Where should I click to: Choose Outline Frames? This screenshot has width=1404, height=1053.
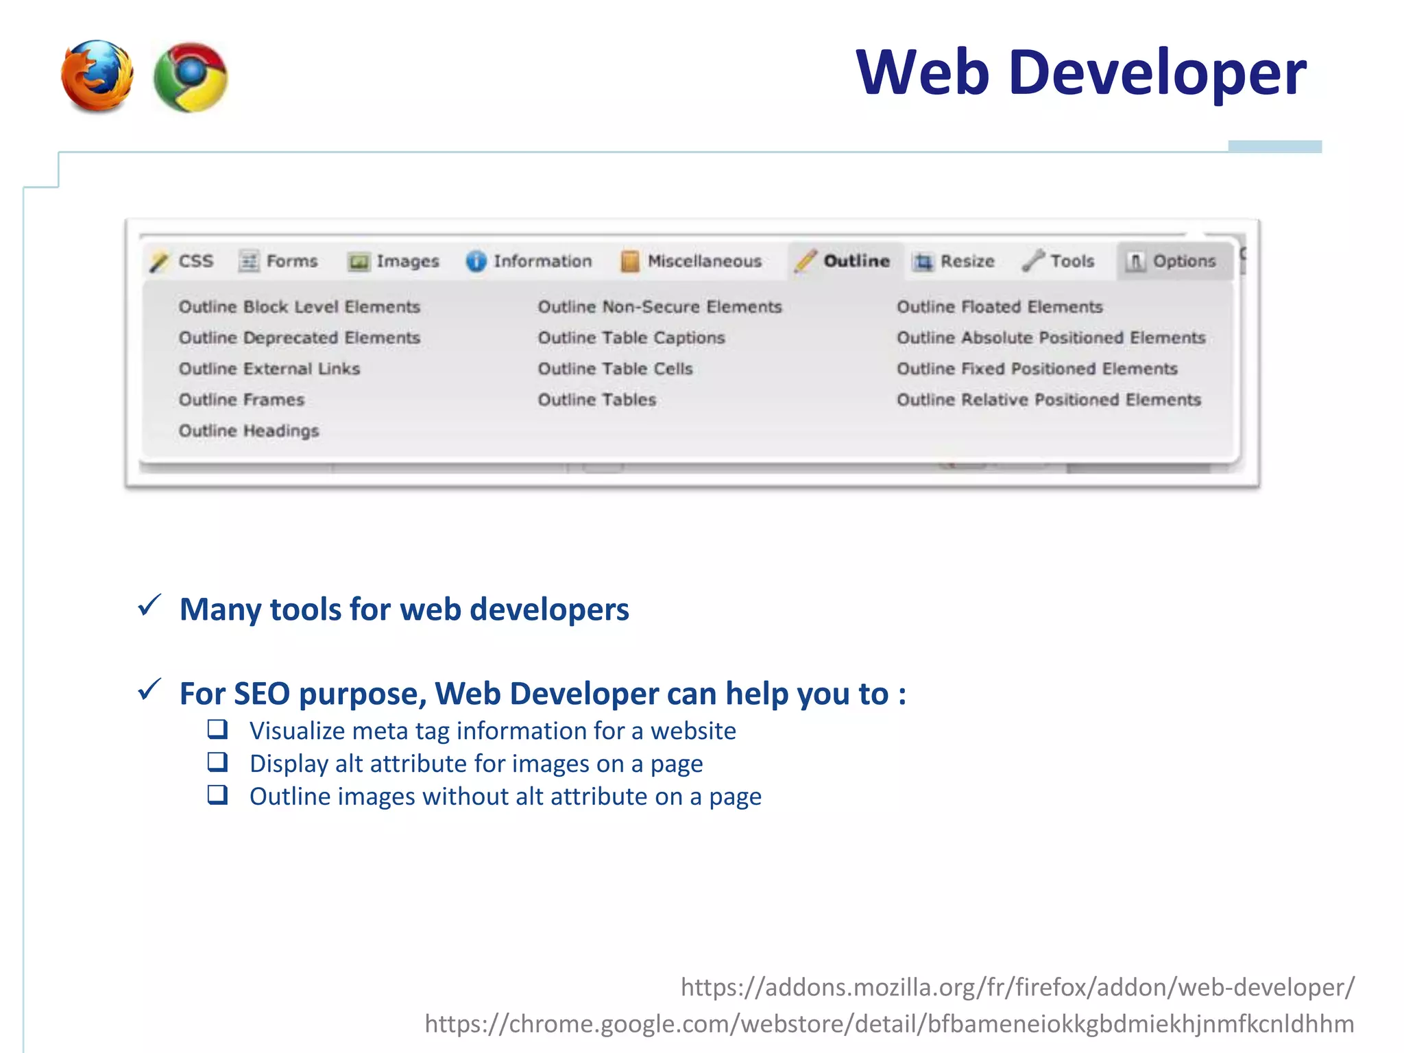(241, 400)
